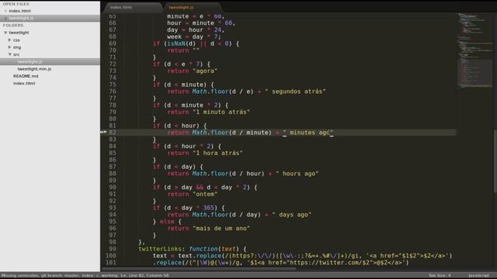Switch to the index.html tab
Image resolution: width=497 pixels, height=279 pixels.
(x=121, y=7)
